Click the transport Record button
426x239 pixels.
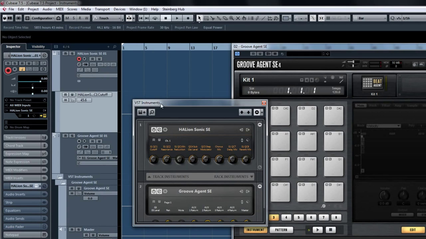[x=188, y=18]
